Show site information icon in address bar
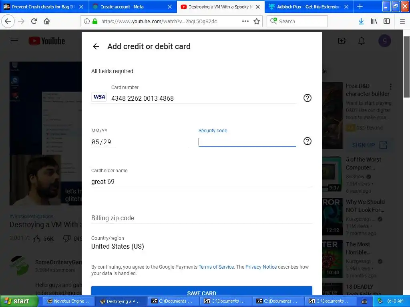The width and height of the screenshot is (410, 307). [x=87, y=21]
